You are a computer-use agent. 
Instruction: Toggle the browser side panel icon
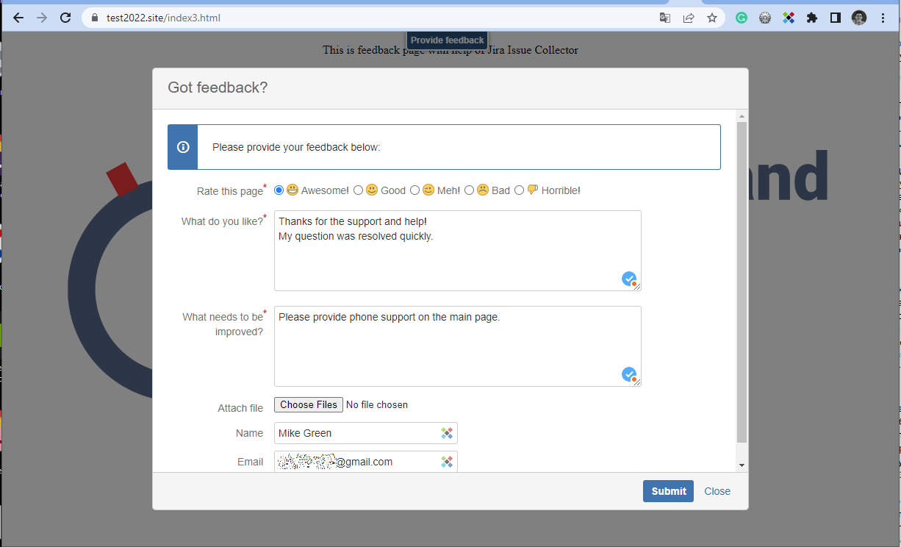[x=836, y=18]
